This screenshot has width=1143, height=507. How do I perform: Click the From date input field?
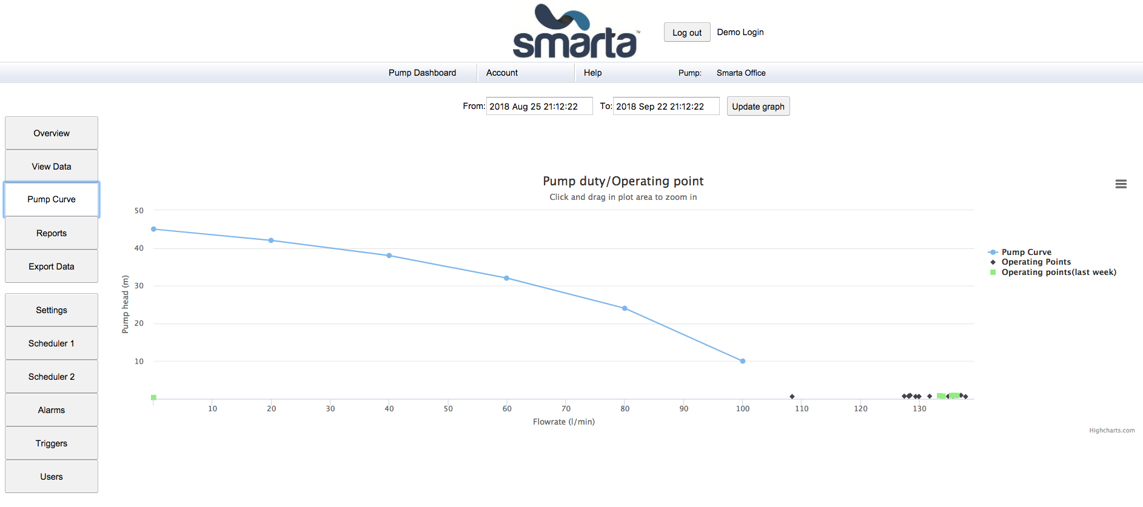coord(539,107)
